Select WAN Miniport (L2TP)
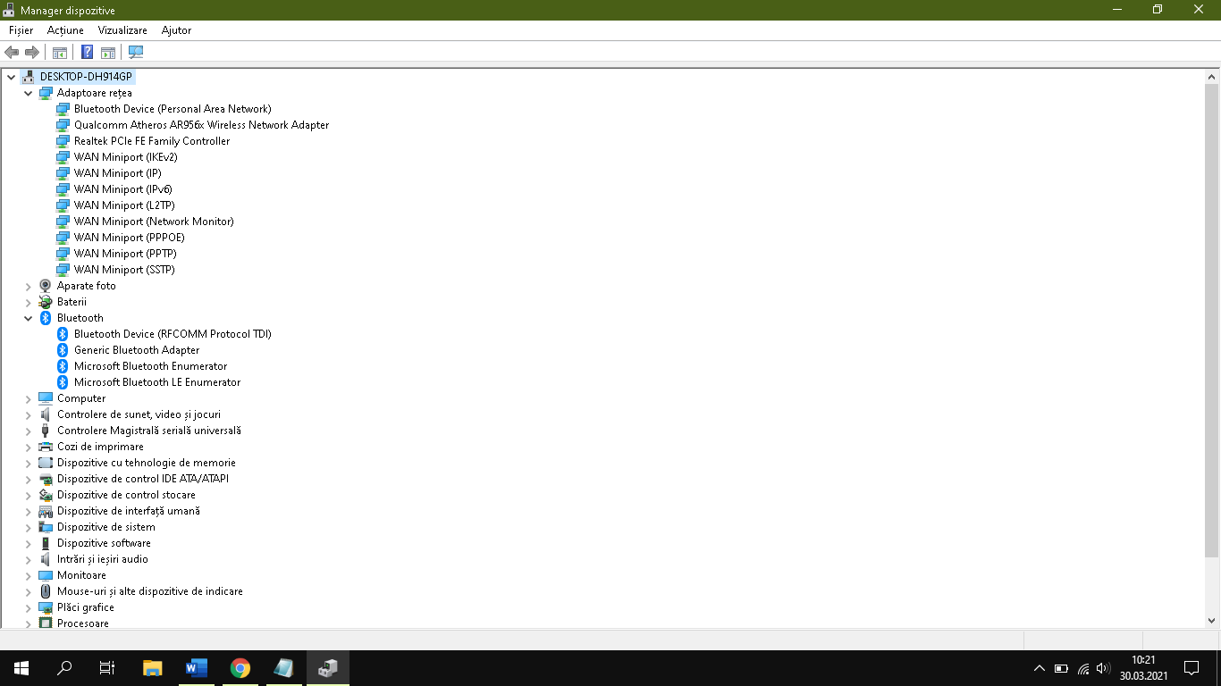The height and width of the screenshot is (686, 1221). pos(124,205)
